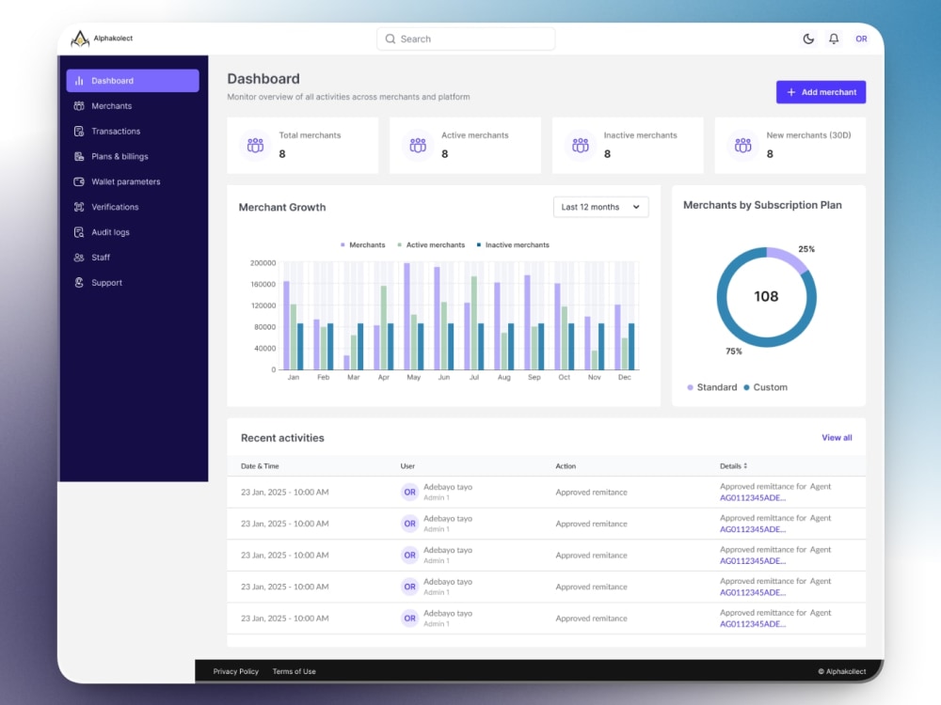Click the Merchants by Subscription Plan title
The image size is (941, 705).
coord(762,205)
